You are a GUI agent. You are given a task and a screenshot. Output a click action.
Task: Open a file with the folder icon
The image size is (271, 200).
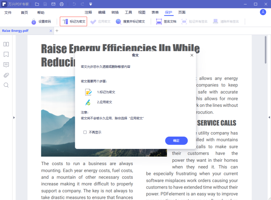point(37,4)
